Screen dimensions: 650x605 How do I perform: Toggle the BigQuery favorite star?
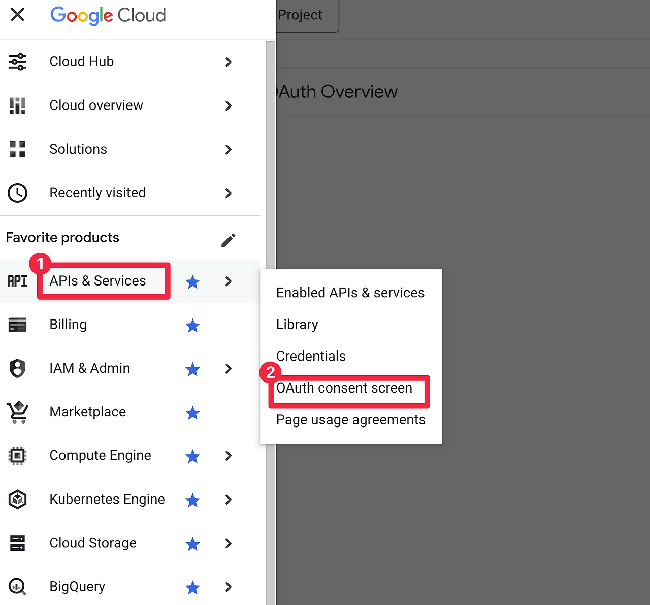[x=192, y=587]
